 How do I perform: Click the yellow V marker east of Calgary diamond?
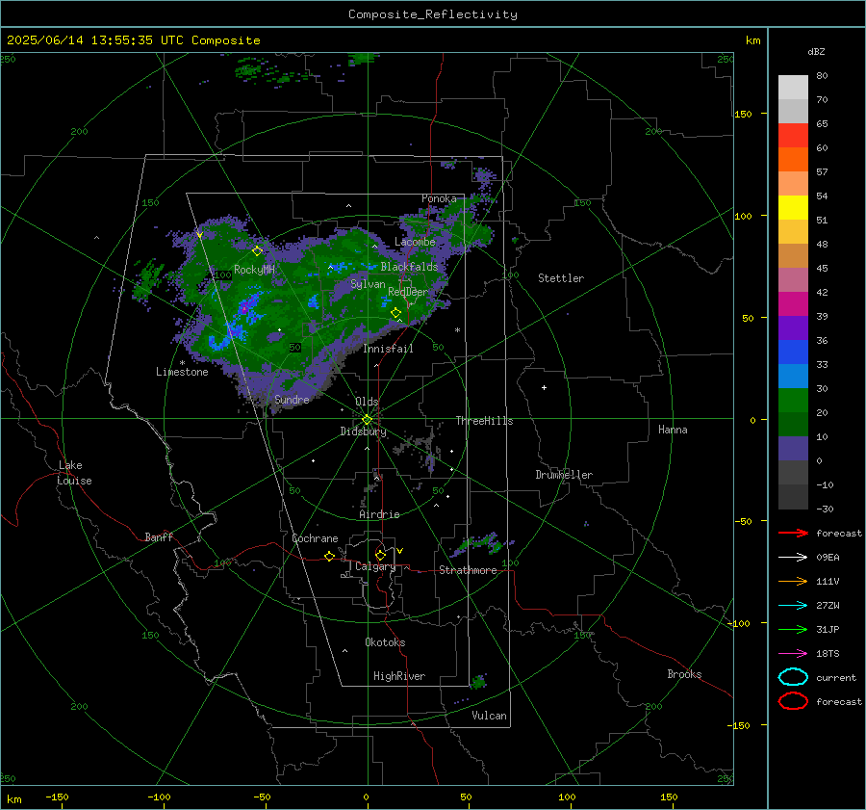click(400, 551)
